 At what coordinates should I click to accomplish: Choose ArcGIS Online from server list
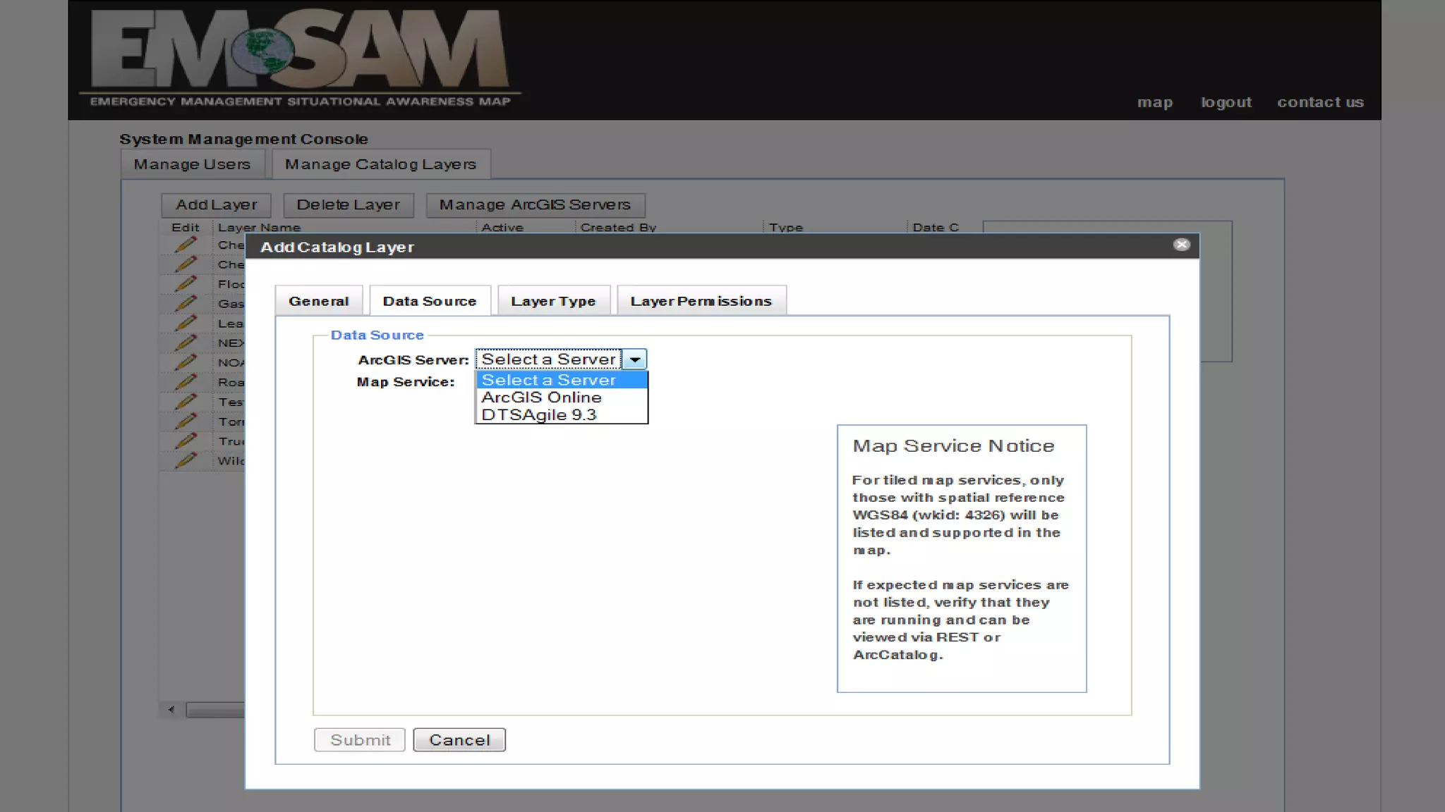(x=541, y=398)
